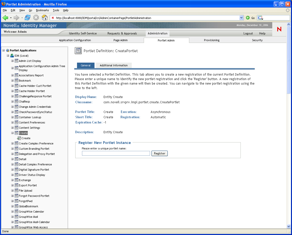The width and height of the screenshot is (292, 235).
Task: Expand the Admin List Display node
Action: 12,61
